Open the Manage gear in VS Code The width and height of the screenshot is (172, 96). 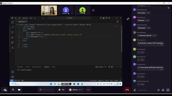13,77
